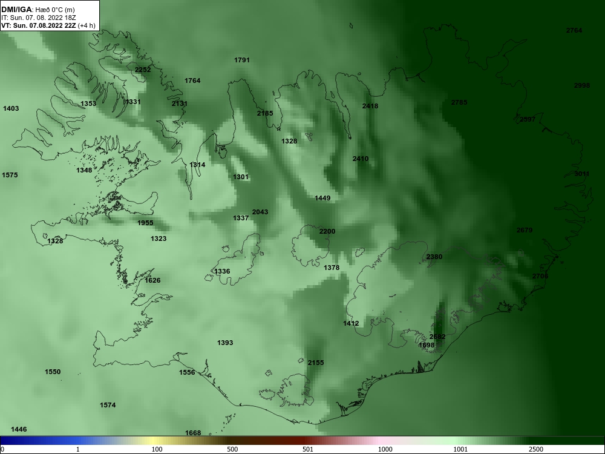Click the legend label 2500
This screenshot has height=454, width=605.
click(536, 449)
